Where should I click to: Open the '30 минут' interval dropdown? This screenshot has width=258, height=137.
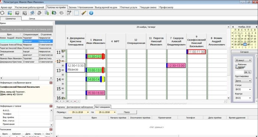click(250, 60)
